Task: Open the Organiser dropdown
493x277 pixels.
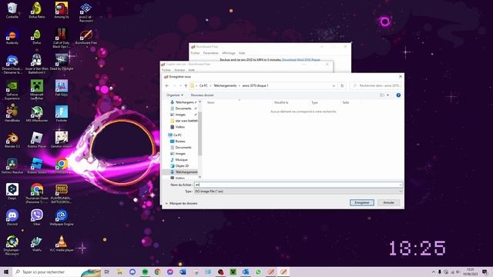Action: coord(175,95)
